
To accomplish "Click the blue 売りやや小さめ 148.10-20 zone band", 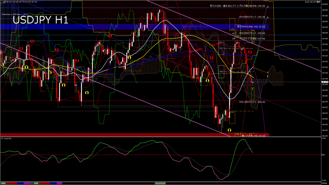I will point(251,27).
